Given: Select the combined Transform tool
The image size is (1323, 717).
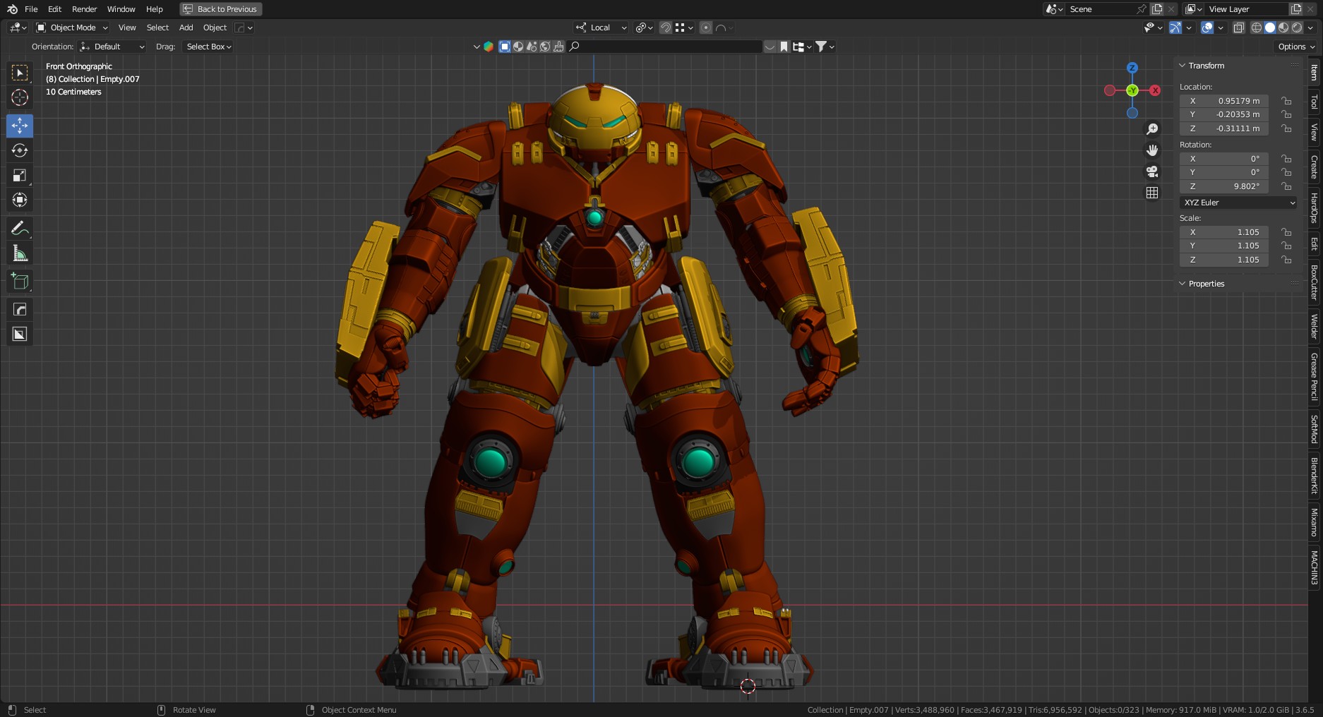Looking at the screenshot, I should 20,200.
